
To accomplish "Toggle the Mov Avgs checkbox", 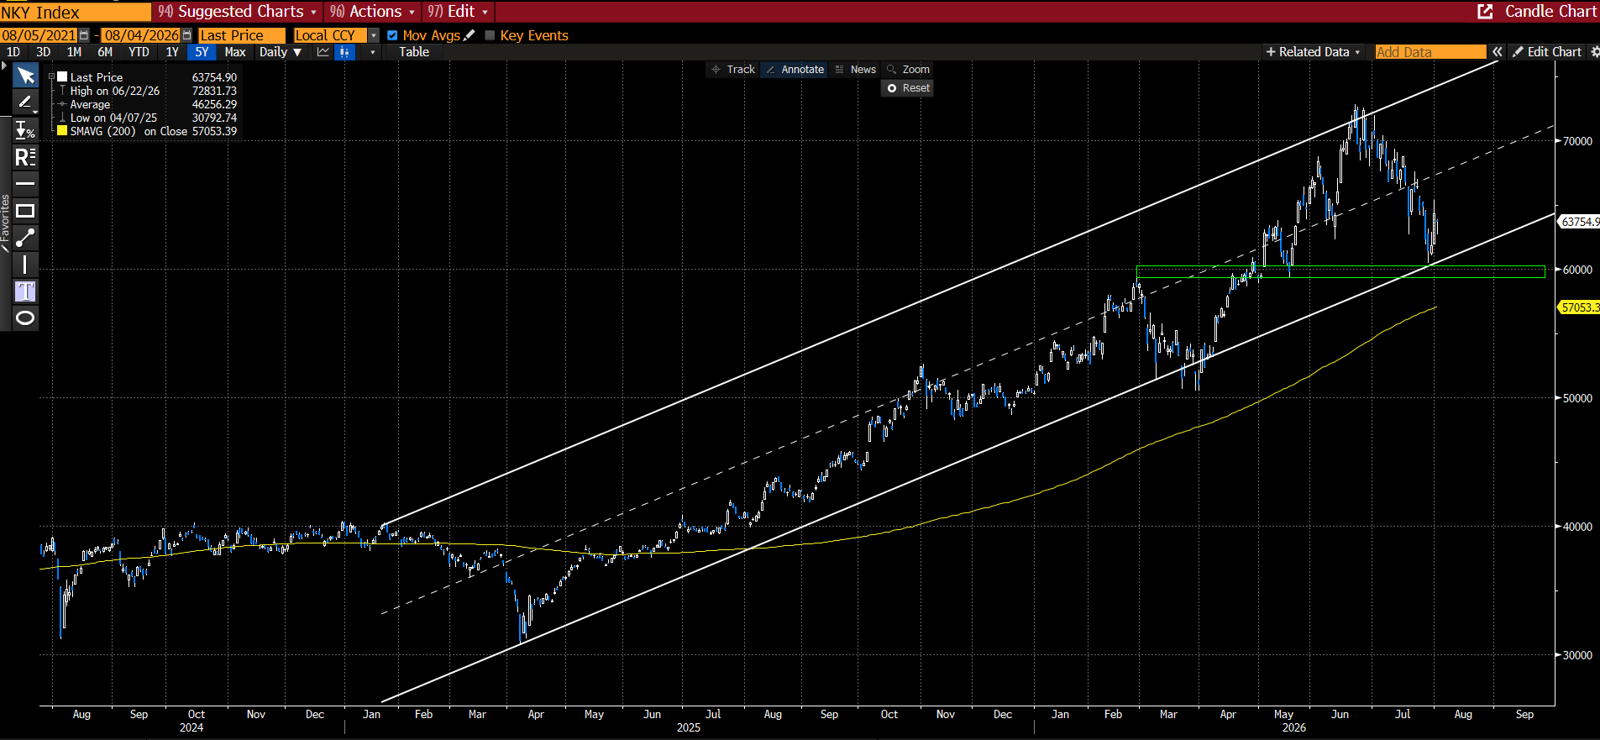I will [392, 35].
